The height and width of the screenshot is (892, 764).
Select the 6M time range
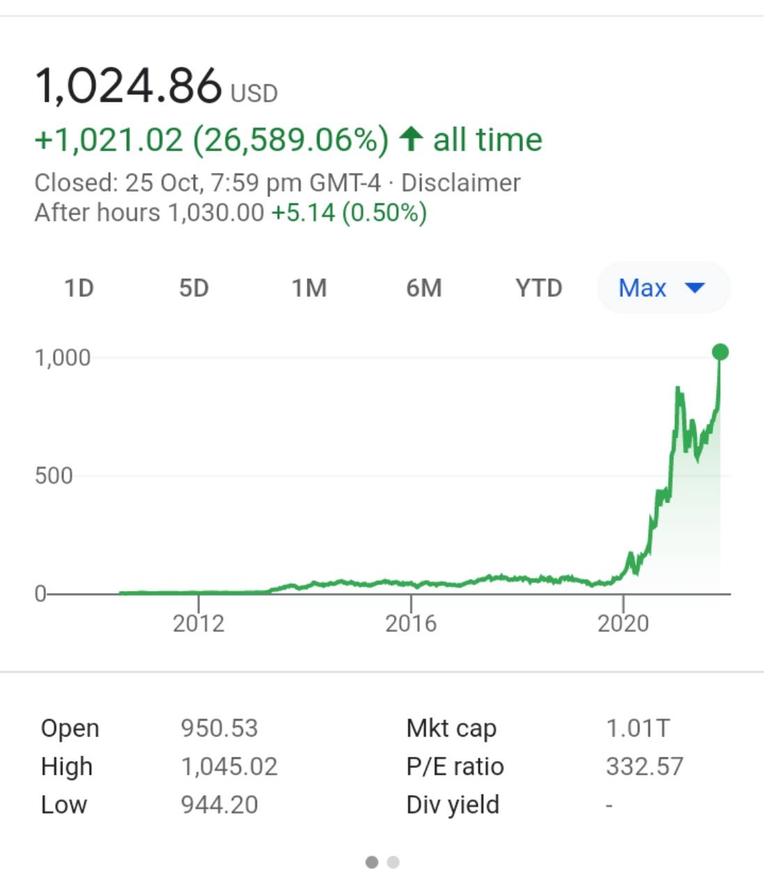click(x=423, y=288)
